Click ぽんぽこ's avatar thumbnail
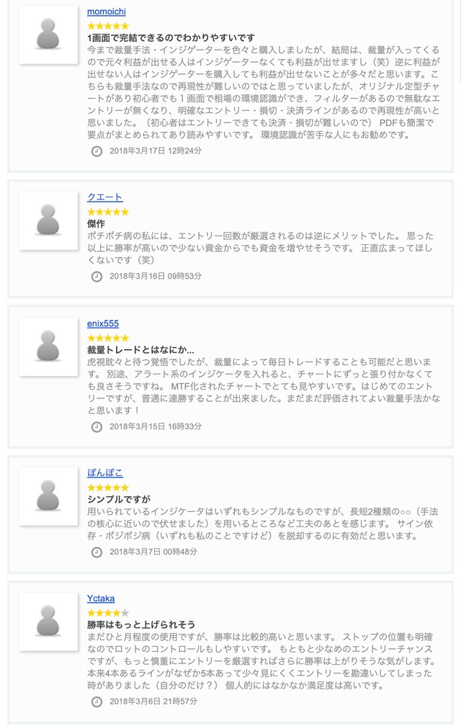 point(48,496)
